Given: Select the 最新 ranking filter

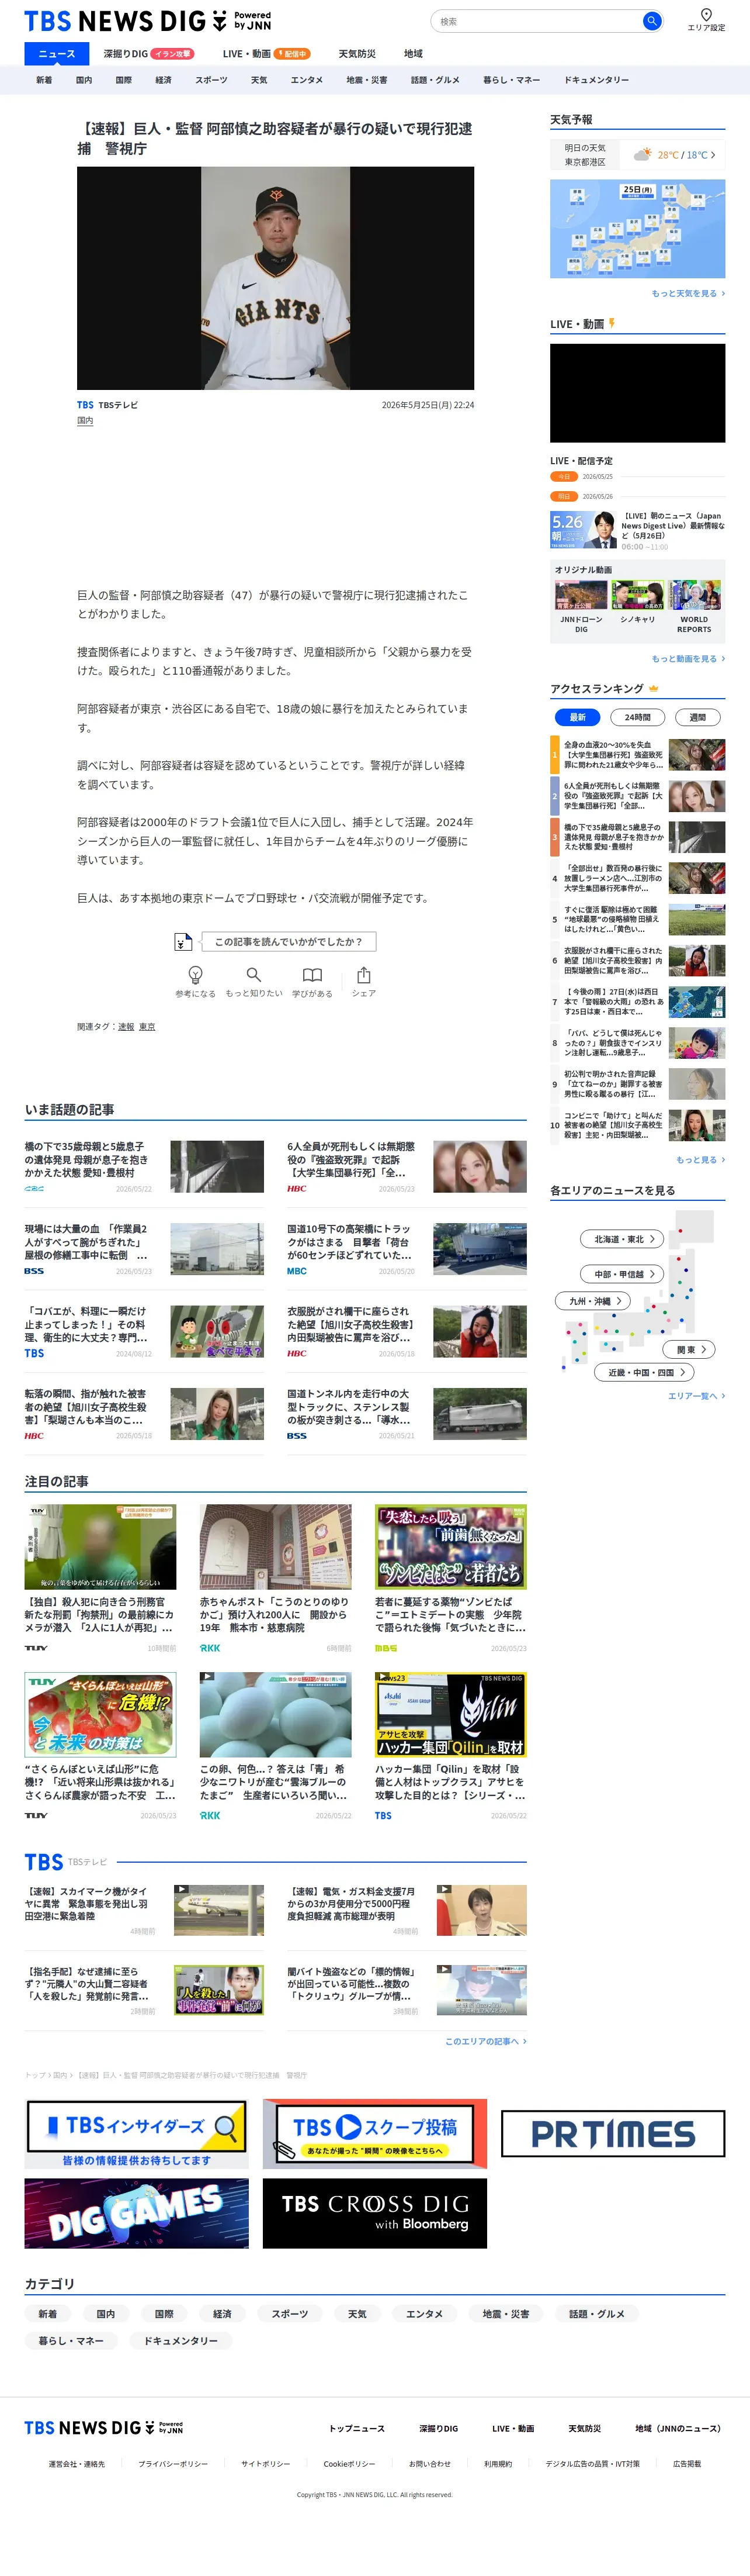Looking at the screenshot, I should (577, 717).
